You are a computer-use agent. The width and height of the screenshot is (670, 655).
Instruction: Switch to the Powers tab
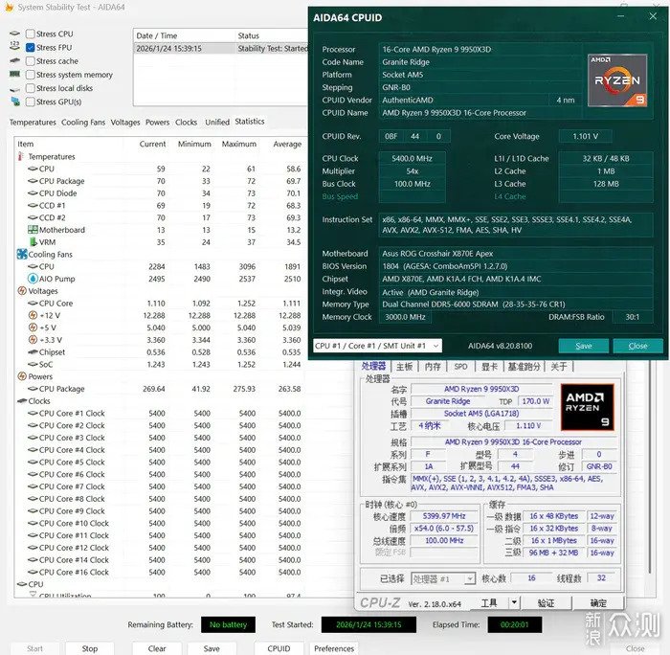[x=157, y=123]
